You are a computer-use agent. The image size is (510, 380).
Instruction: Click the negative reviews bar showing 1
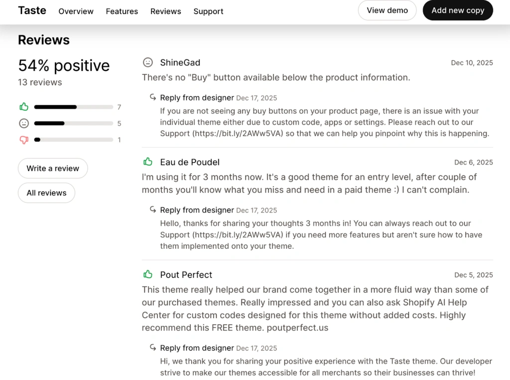(74, 140)
